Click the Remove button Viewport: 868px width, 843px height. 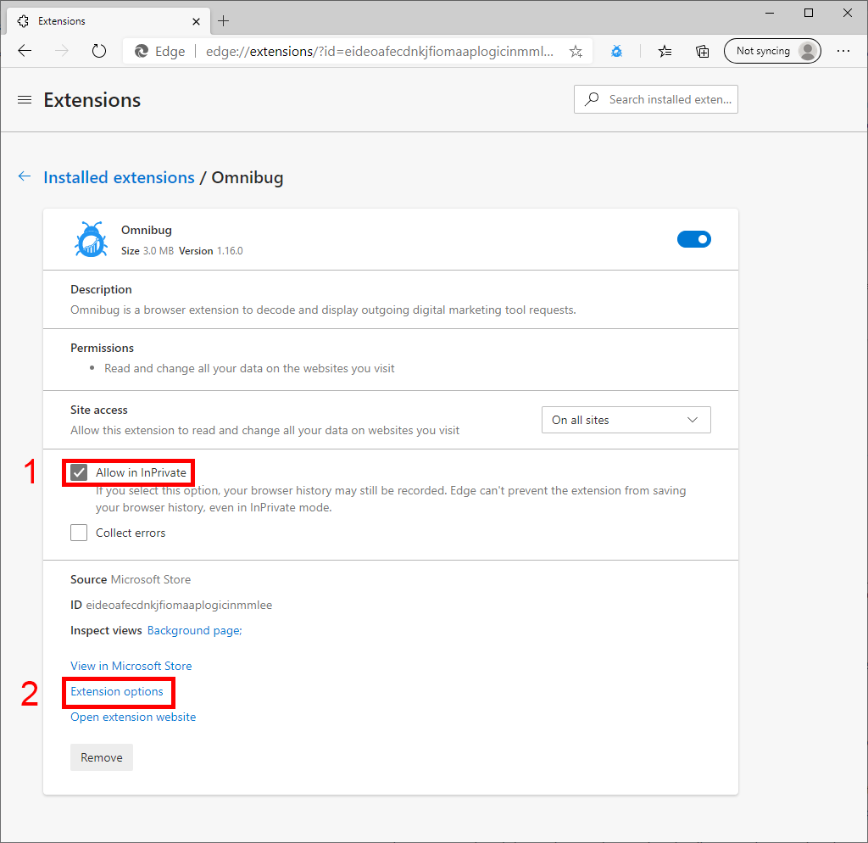tap(102, 757)
